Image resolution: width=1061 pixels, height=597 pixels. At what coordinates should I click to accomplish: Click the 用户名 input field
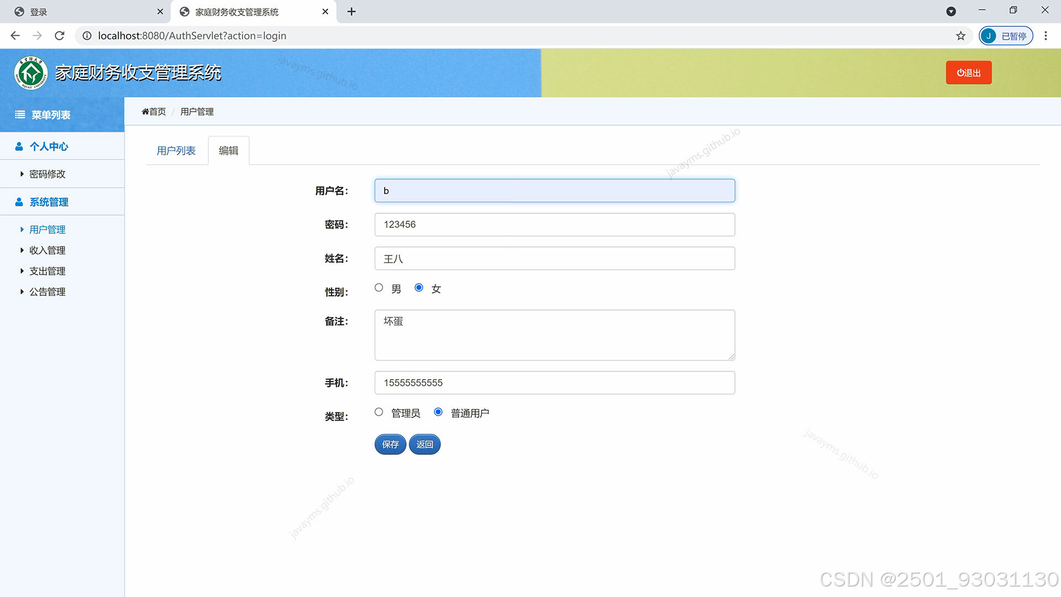[554, 191]
